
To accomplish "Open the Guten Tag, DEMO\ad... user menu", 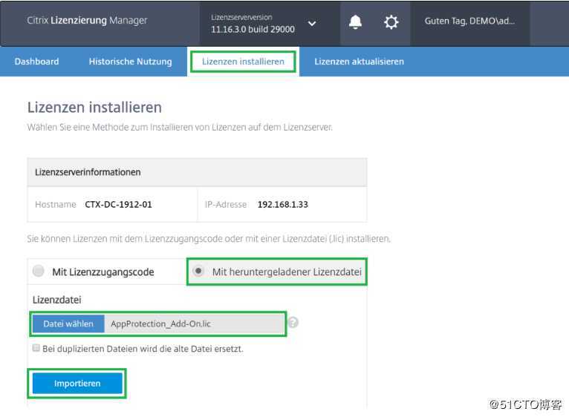I will pyautogui.click(x=469, y=21).
